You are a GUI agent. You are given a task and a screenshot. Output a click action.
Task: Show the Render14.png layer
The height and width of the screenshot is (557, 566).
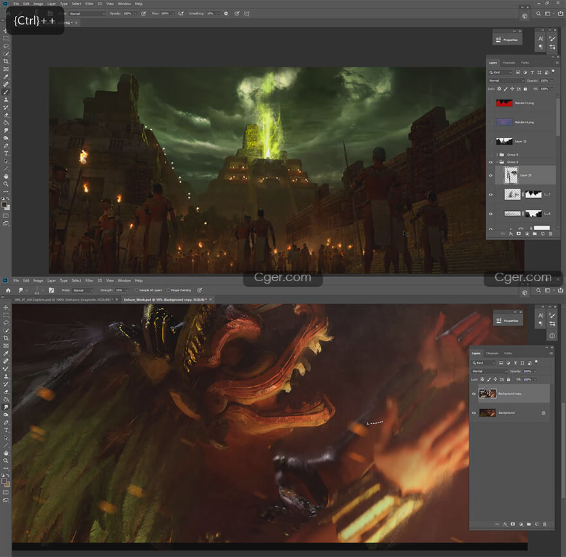pyautogui.click(x=491, y=122)
